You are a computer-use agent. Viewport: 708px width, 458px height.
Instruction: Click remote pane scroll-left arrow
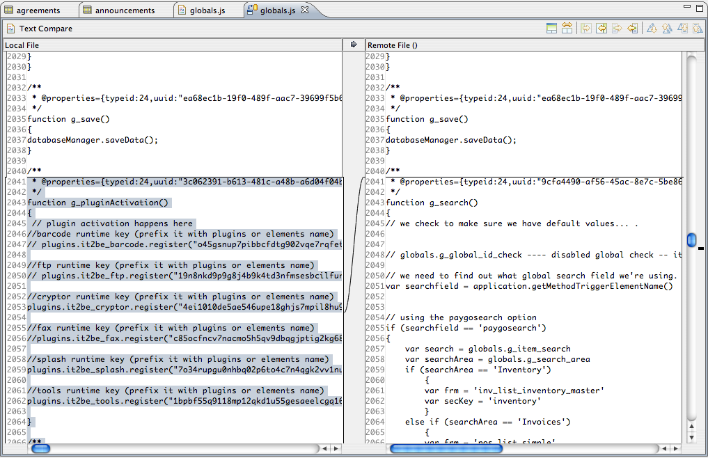click(664, 448)
